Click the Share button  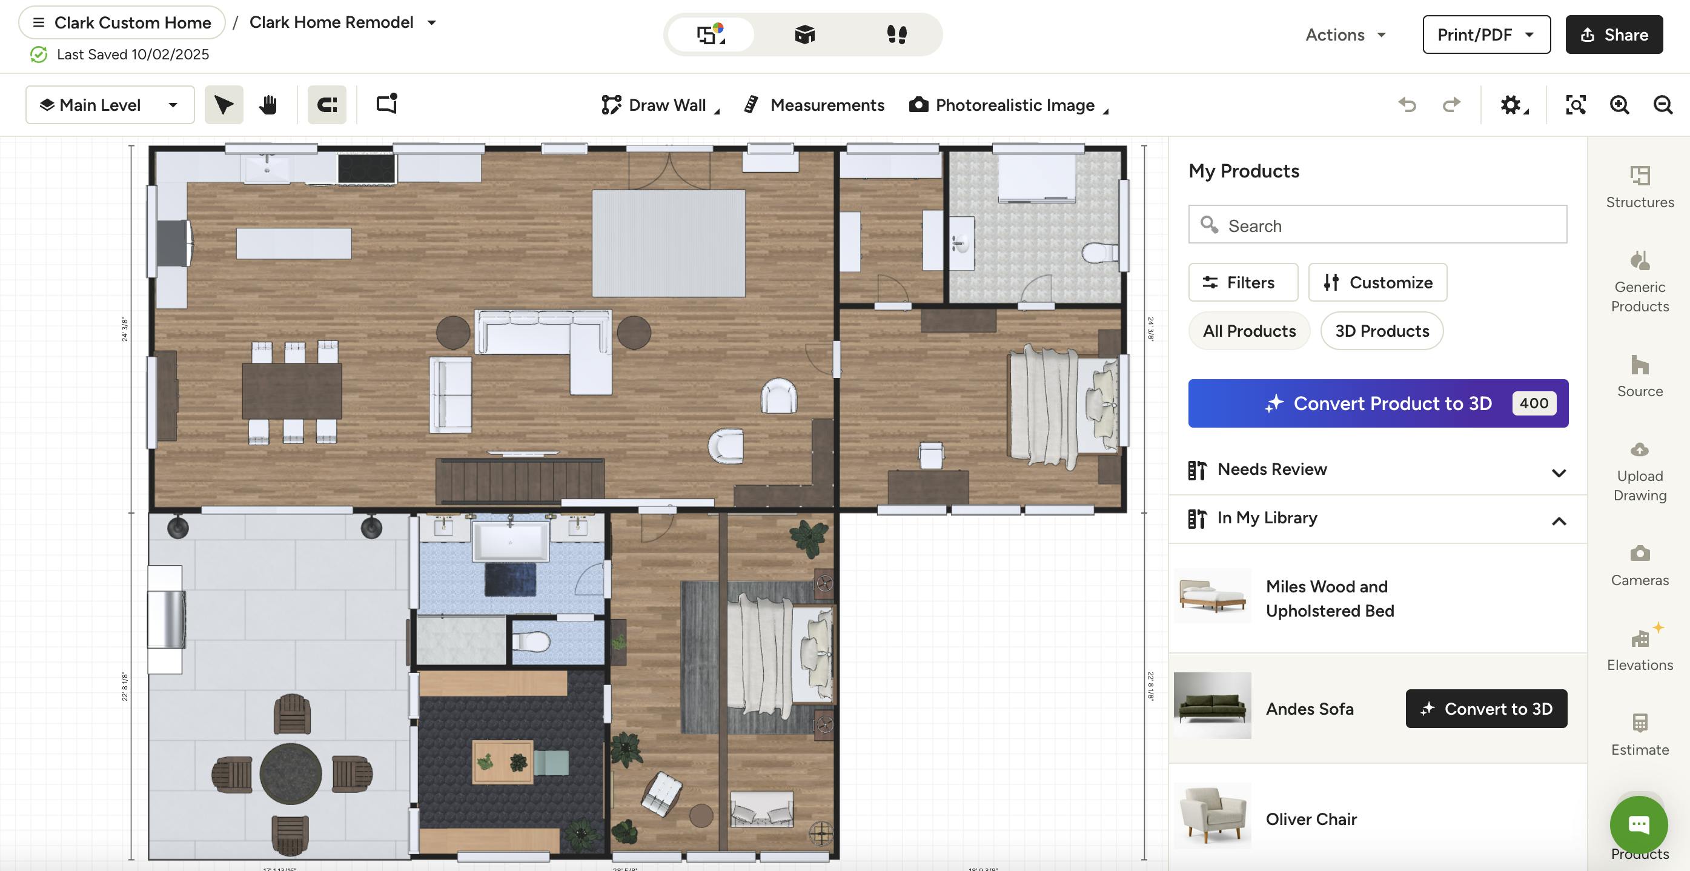(x=1614, y=35)
